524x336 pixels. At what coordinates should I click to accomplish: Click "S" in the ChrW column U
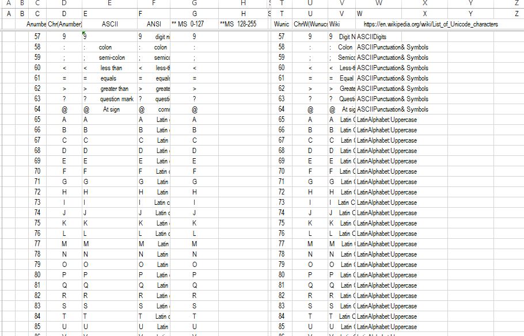(x=310, y=306)
